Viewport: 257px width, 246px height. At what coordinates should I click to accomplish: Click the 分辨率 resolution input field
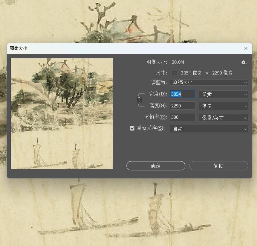point(183,117)
